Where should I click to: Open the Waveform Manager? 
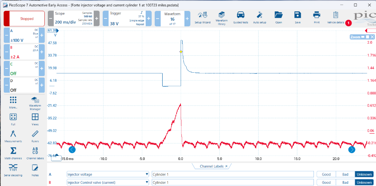[35, 104]
